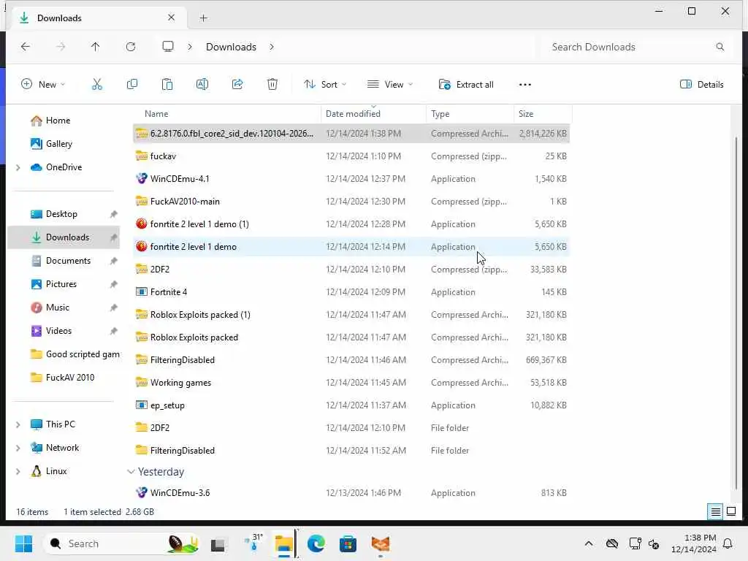Click Extract all button

466,85
